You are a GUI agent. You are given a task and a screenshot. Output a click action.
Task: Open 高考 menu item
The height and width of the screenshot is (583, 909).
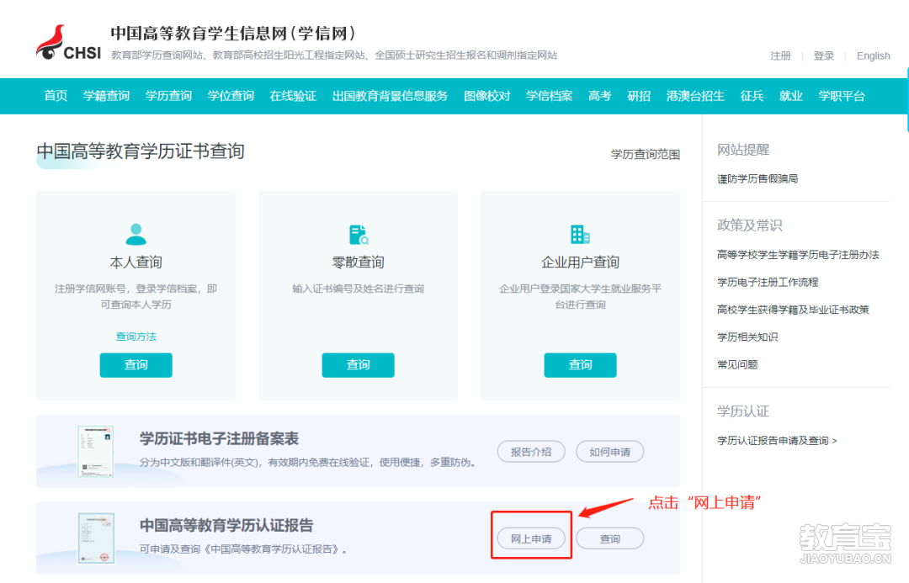pyautogui.click(x=599, y=96)
